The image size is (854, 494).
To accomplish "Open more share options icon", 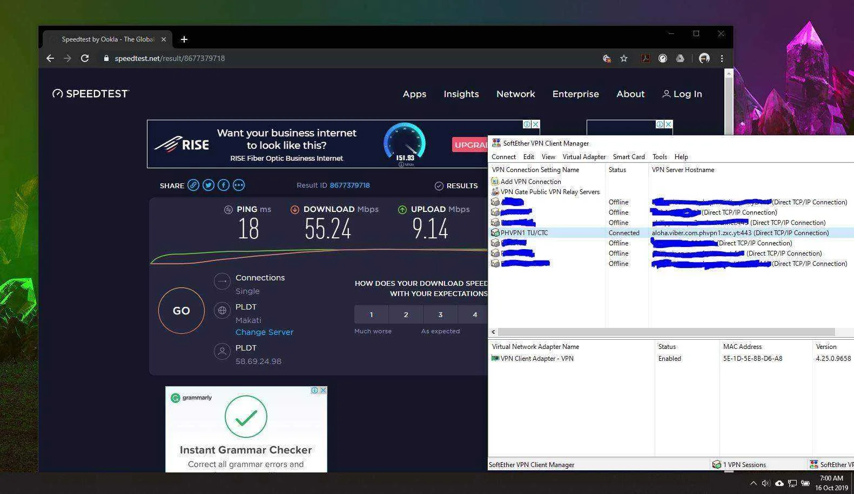I will [x=239, y=185].
